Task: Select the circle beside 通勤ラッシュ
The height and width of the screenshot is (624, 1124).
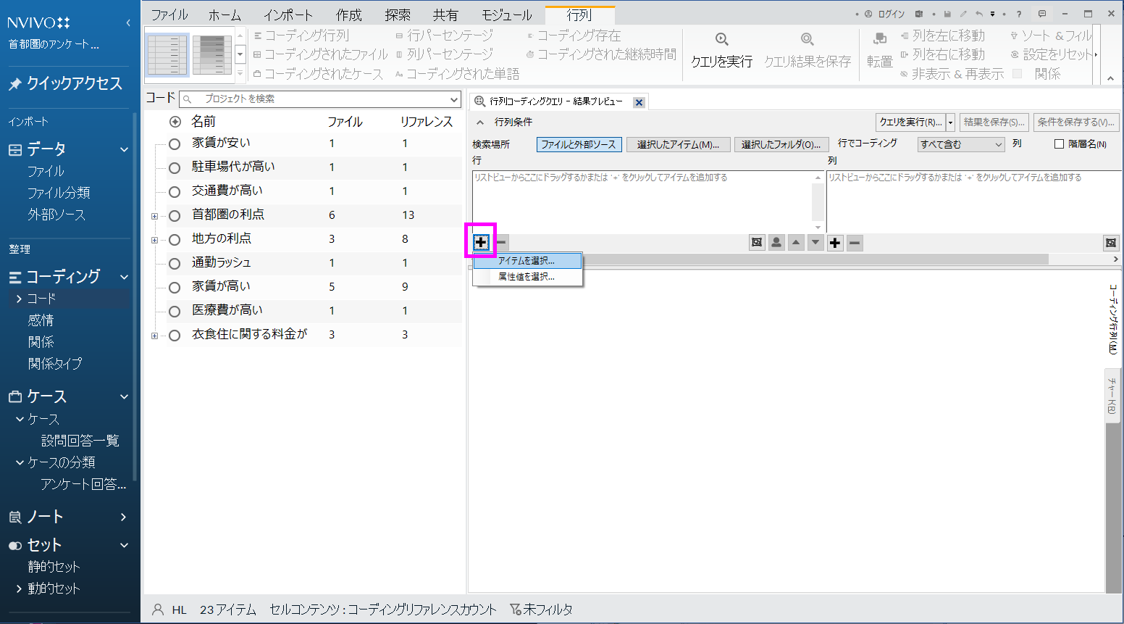Action: 175,263
